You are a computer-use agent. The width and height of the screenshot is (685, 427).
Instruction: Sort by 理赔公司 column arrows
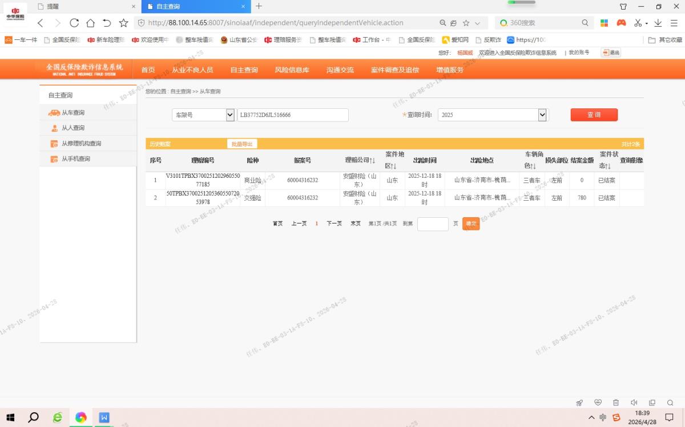click(372, 161)
